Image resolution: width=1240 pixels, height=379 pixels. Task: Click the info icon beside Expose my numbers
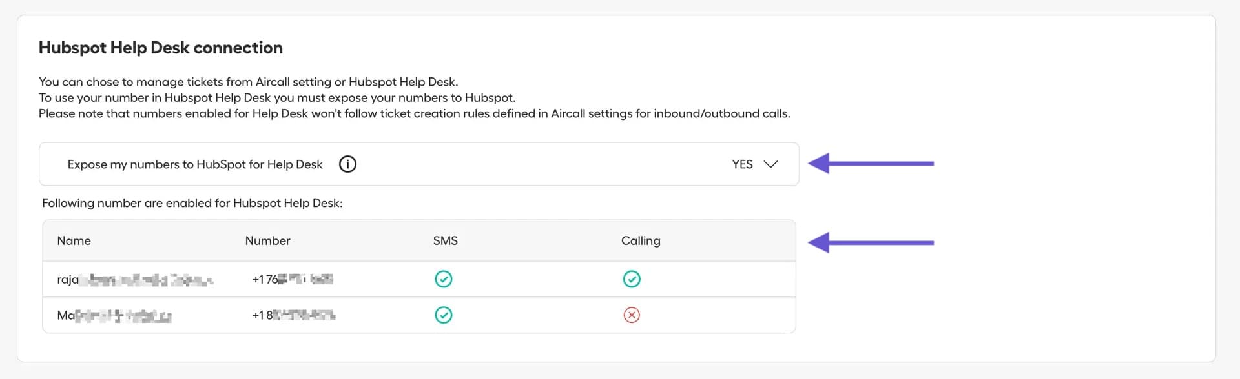[x=347, y=164]
